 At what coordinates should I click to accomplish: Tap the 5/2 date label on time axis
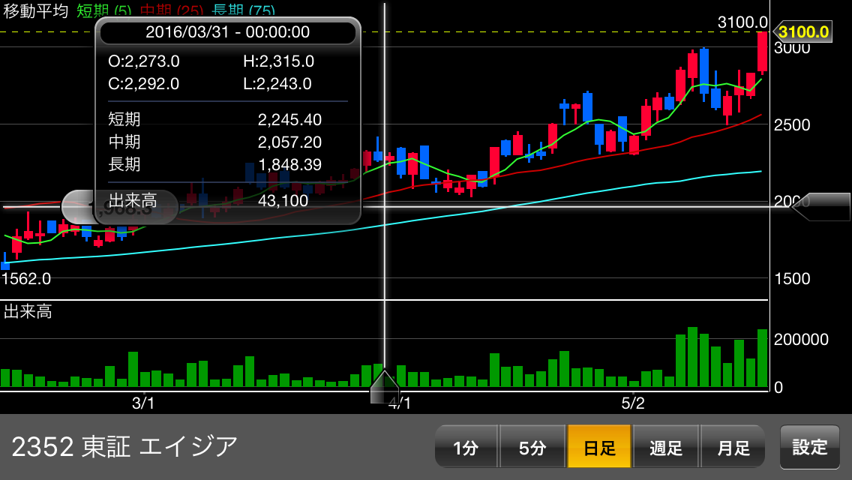click(x=633, y=403)
